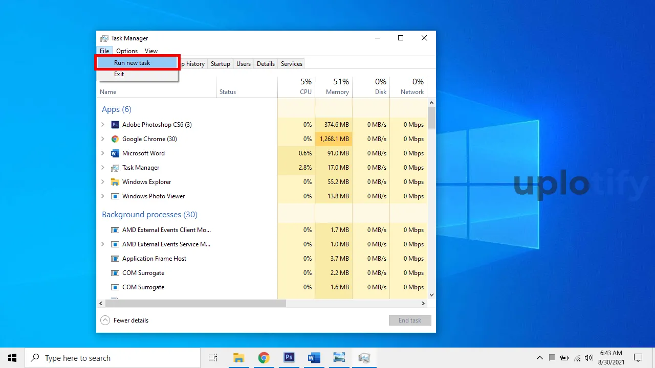655x368 pixels.
Task: Expand the Adobe Photoshop CS6 process group
Action: [102, 125]
